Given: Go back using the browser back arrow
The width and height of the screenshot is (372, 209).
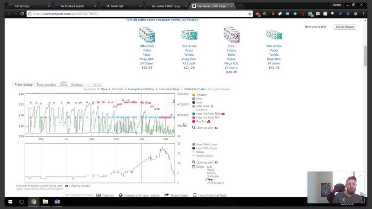Looking at the screenshot, I should click(x=9, y=14).
